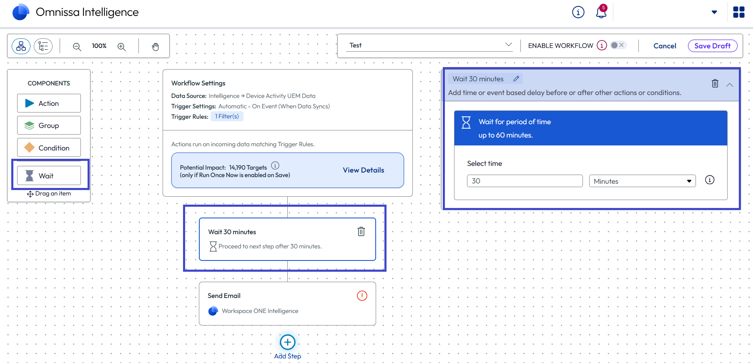The image size is (753, 363).
Task: Switch to the workflow diagram view
Action: [x=21, y=46]
